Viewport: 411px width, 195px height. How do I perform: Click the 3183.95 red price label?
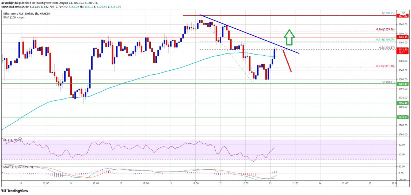point(402,37)
